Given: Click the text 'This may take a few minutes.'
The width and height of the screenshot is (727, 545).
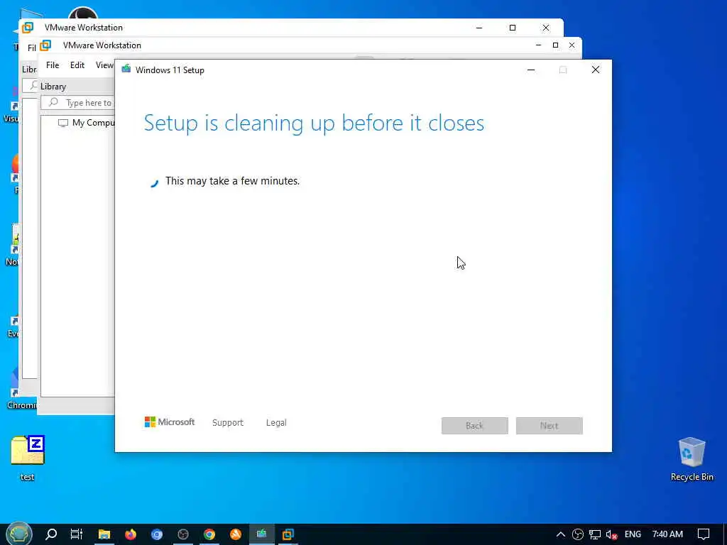Looking at the screenshot, I should click(232, 181).
